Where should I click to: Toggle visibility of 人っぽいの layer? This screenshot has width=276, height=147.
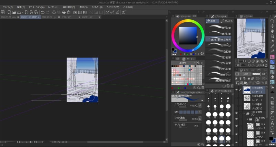click(x=237, y=106)
